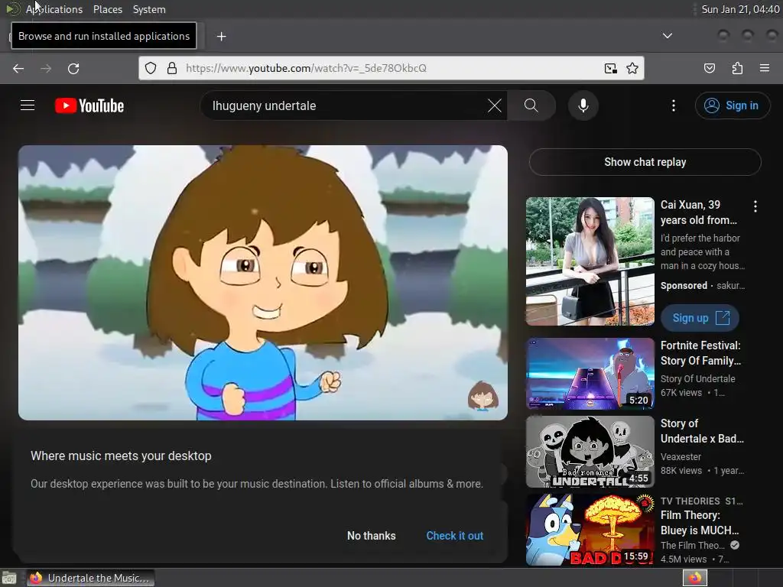Image resolution: width=783 pixels, height=587 pixels.
Task: Open the Cai Xuan sponsored ad thumbnail
Action: 590,261
